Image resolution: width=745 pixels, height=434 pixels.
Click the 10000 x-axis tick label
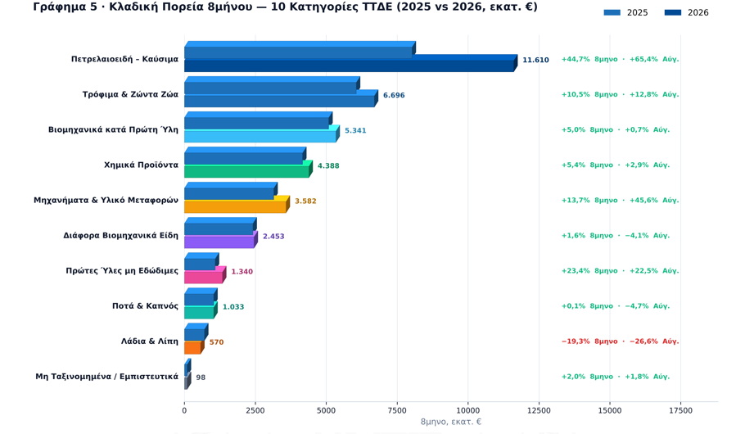(x=468, y=411)
